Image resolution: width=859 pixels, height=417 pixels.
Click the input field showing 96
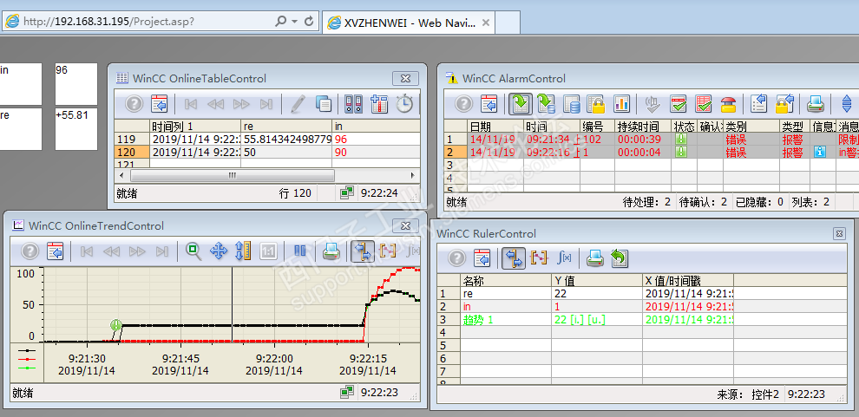[x=76, y=84]
